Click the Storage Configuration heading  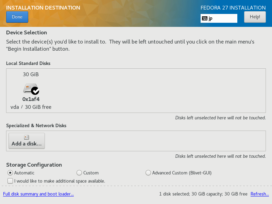(34, 165)
